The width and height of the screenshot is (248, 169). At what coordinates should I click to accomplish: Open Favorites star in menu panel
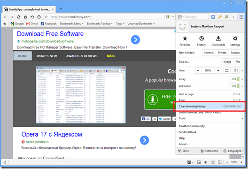pyautogui.click(x=185, y=41)
